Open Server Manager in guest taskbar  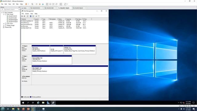point(48,103)
